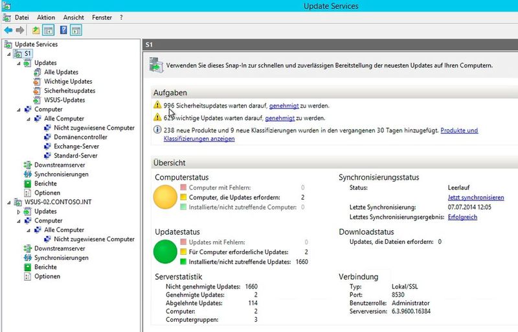Click the green Updatestatus pie chart

click(x=165, y=252)
